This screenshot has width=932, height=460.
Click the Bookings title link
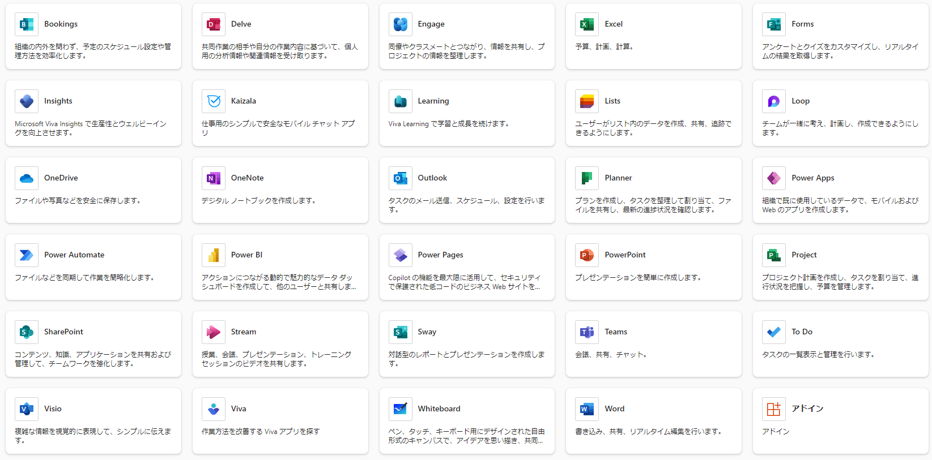point(61,24)
